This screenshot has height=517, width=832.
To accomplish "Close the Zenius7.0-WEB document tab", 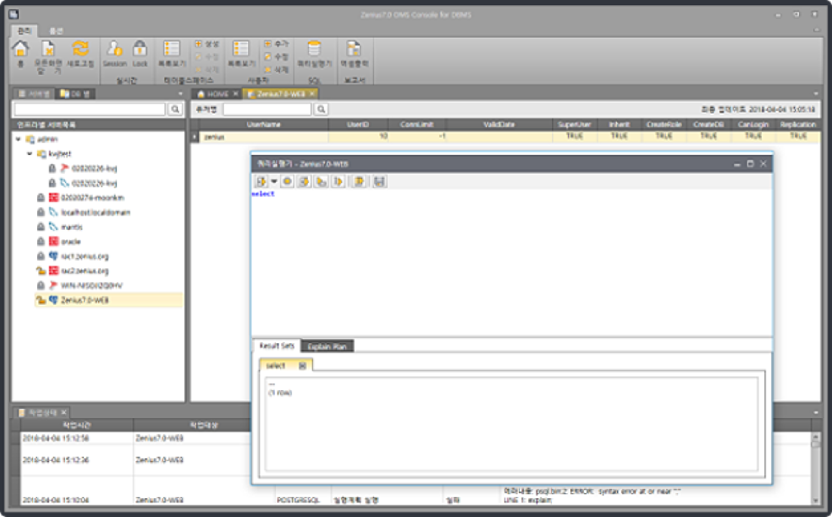I will tap(312, 94).
